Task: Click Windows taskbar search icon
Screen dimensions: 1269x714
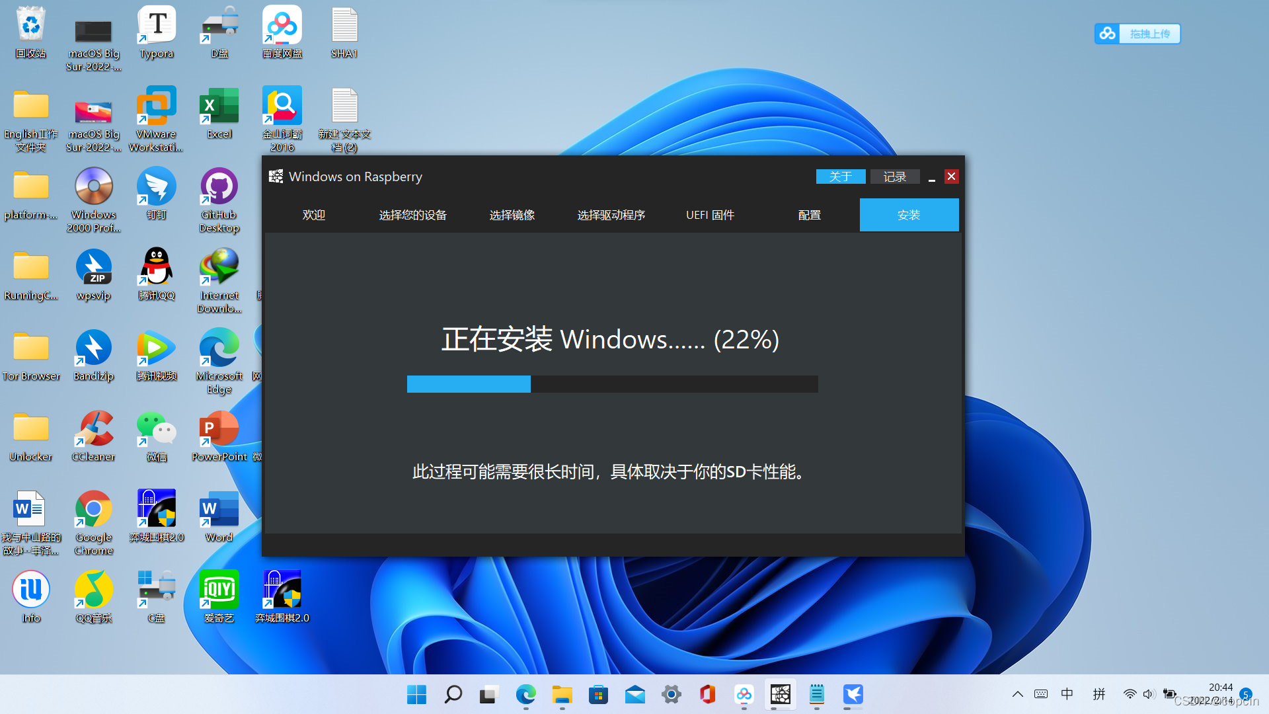Action: [x=453, y=694]
